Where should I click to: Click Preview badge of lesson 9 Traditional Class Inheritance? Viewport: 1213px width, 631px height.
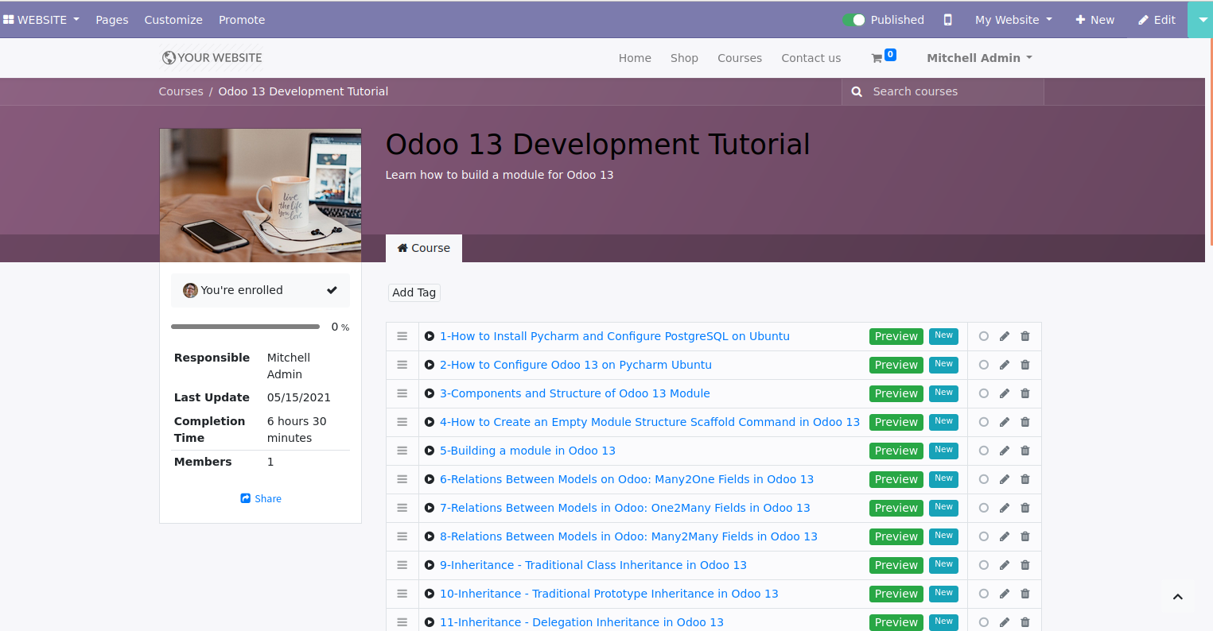pos(896,565)
